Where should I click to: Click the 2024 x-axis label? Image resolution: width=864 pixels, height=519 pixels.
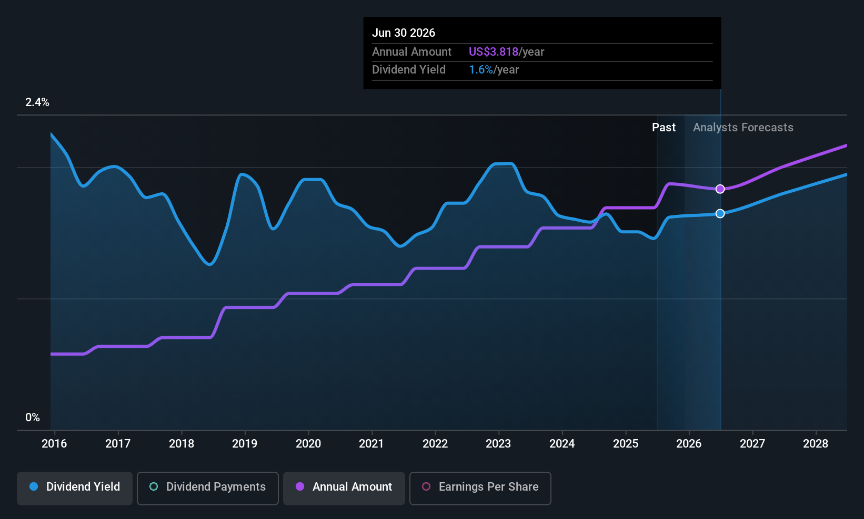pyautogui.click(x=562, y=444)
